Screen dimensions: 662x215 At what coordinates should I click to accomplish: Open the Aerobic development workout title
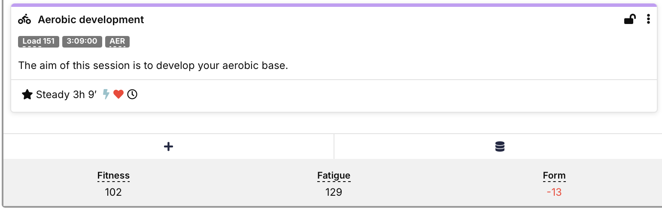[x=91, y=20]
